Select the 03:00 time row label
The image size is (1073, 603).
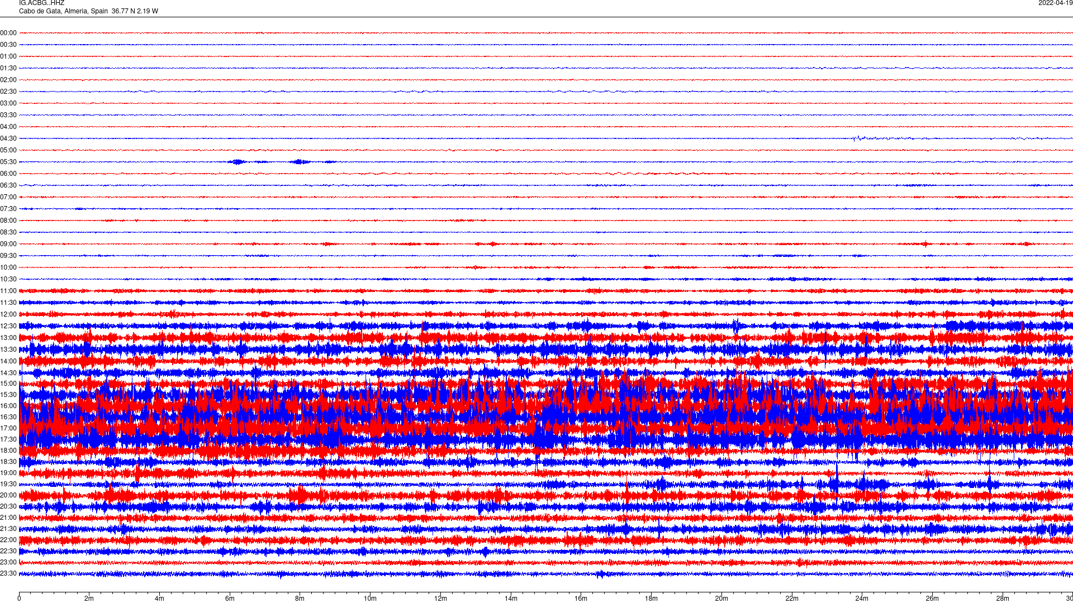(8, 103)
